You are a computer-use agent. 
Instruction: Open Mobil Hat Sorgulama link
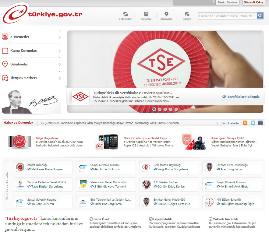[x=106, y=204]
